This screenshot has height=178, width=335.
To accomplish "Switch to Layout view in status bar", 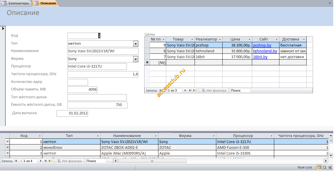I will pyautogui.click(x=325, y=167).
